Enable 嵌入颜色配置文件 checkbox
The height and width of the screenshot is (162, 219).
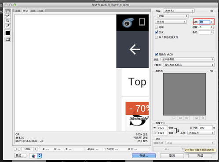coord(157,37)
